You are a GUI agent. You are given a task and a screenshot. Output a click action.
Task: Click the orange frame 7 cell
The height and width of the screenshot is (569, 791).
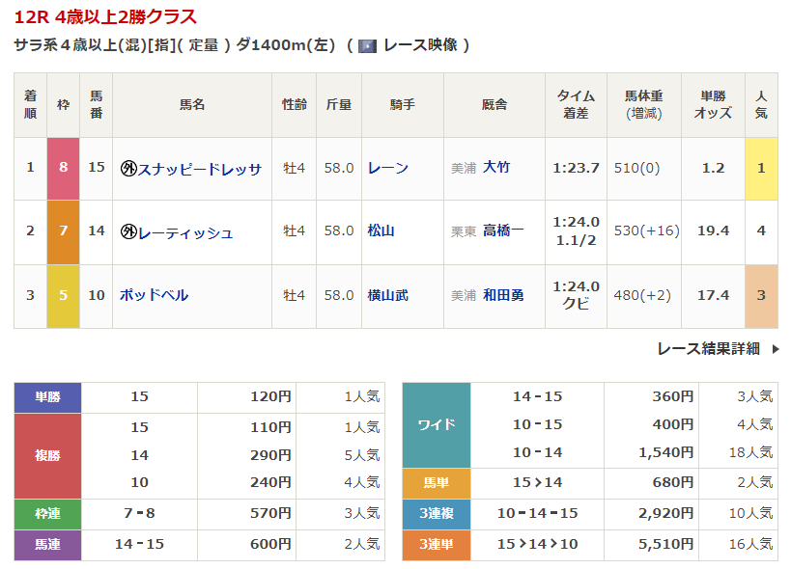[x=64, y=231]
